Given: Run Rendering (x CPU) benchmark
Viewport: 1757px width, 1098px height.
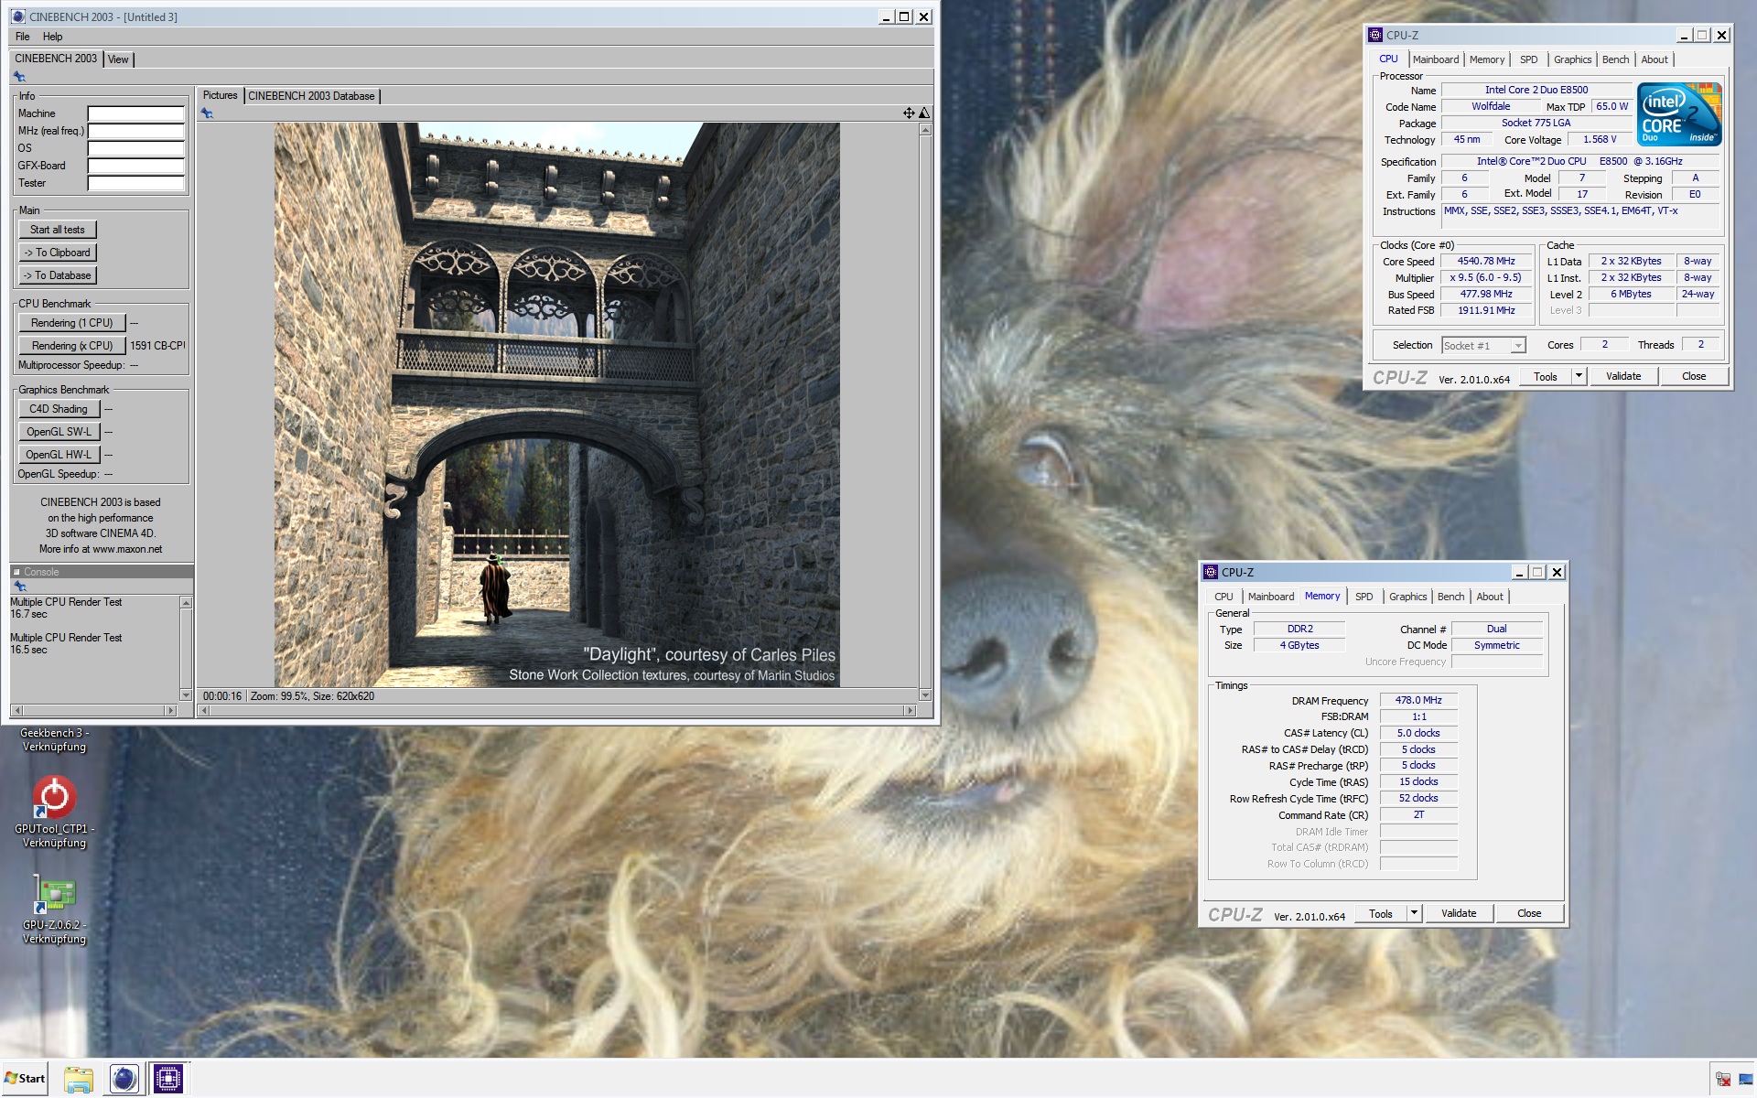Looking at the screenshot, I should click(72, 346).
